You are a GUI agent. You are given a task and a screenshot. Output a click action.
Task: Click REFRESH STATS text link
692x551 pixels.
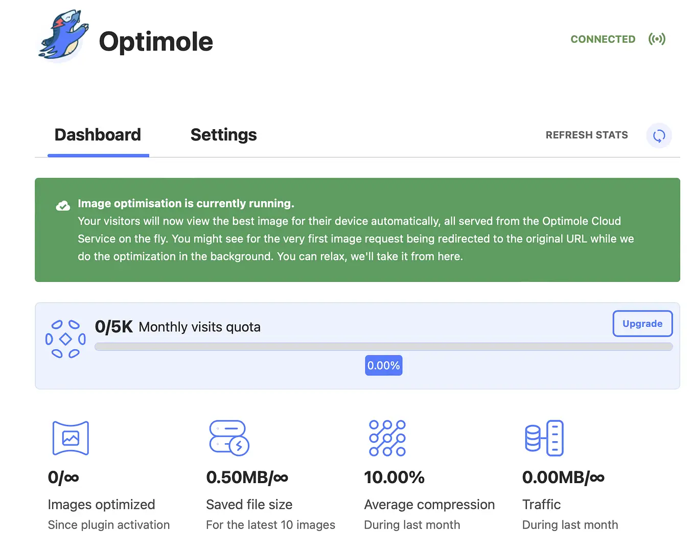pyautogui.click(x=586, y=135)
